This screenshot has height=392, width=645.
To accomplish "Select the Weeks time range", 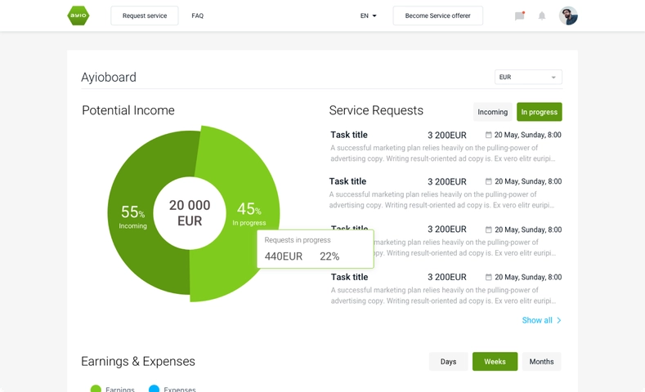I will pyautogui.click(x=495, y=362).
